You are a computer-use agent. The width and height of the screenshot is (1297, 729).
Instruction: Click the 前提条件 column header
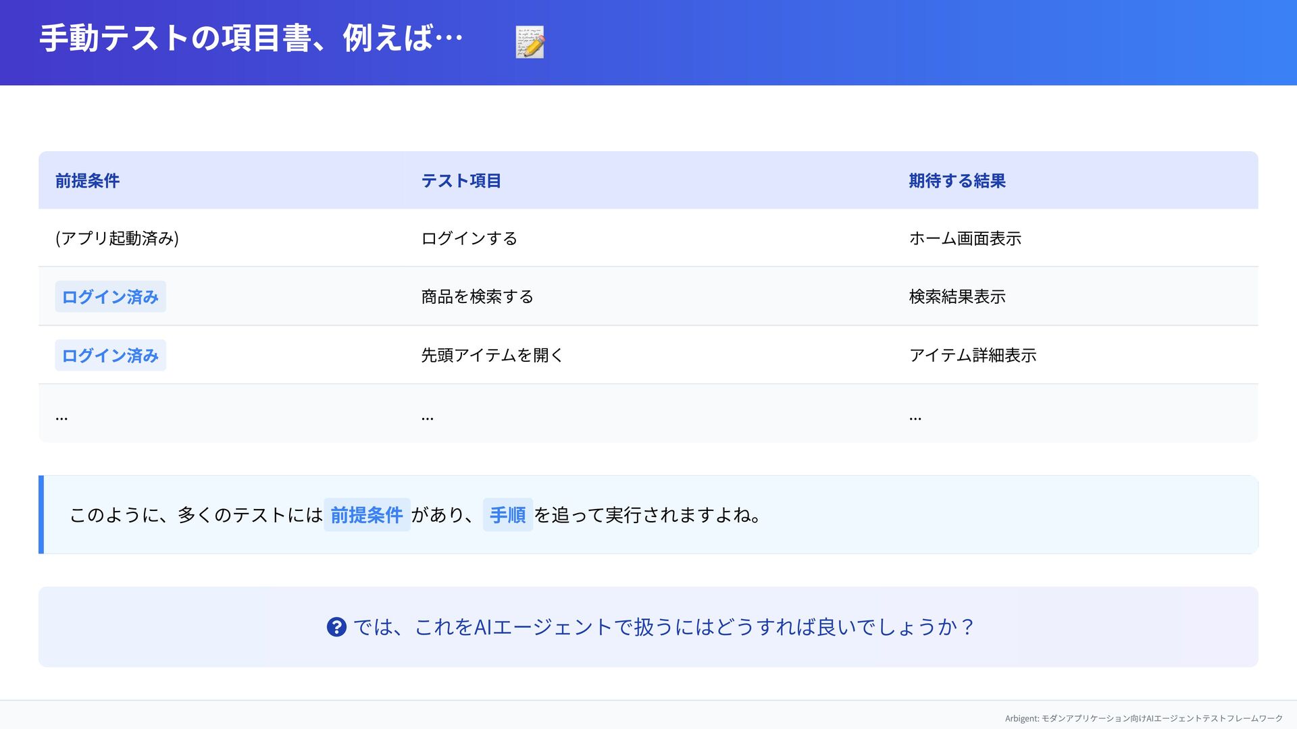[87, 181]
